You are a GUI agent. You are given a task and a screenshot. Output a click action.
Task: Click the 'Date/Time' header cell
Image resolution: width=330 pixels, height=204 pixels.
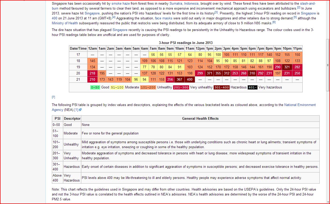78,49
